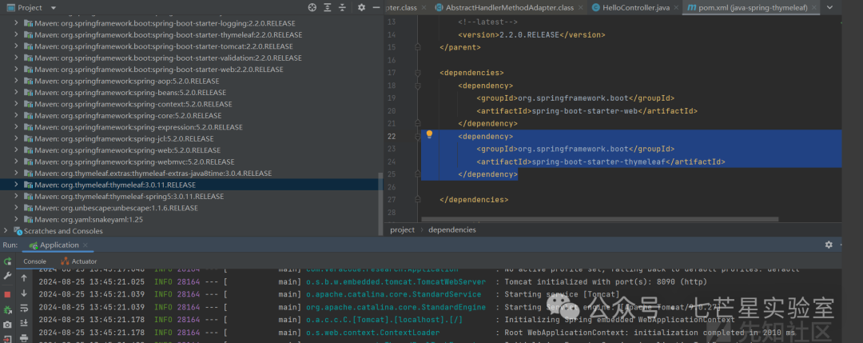Image resolution: width=863 pixels, height=343 pixels.
Task: Hide the Project tool window
Action: (376, 8)
